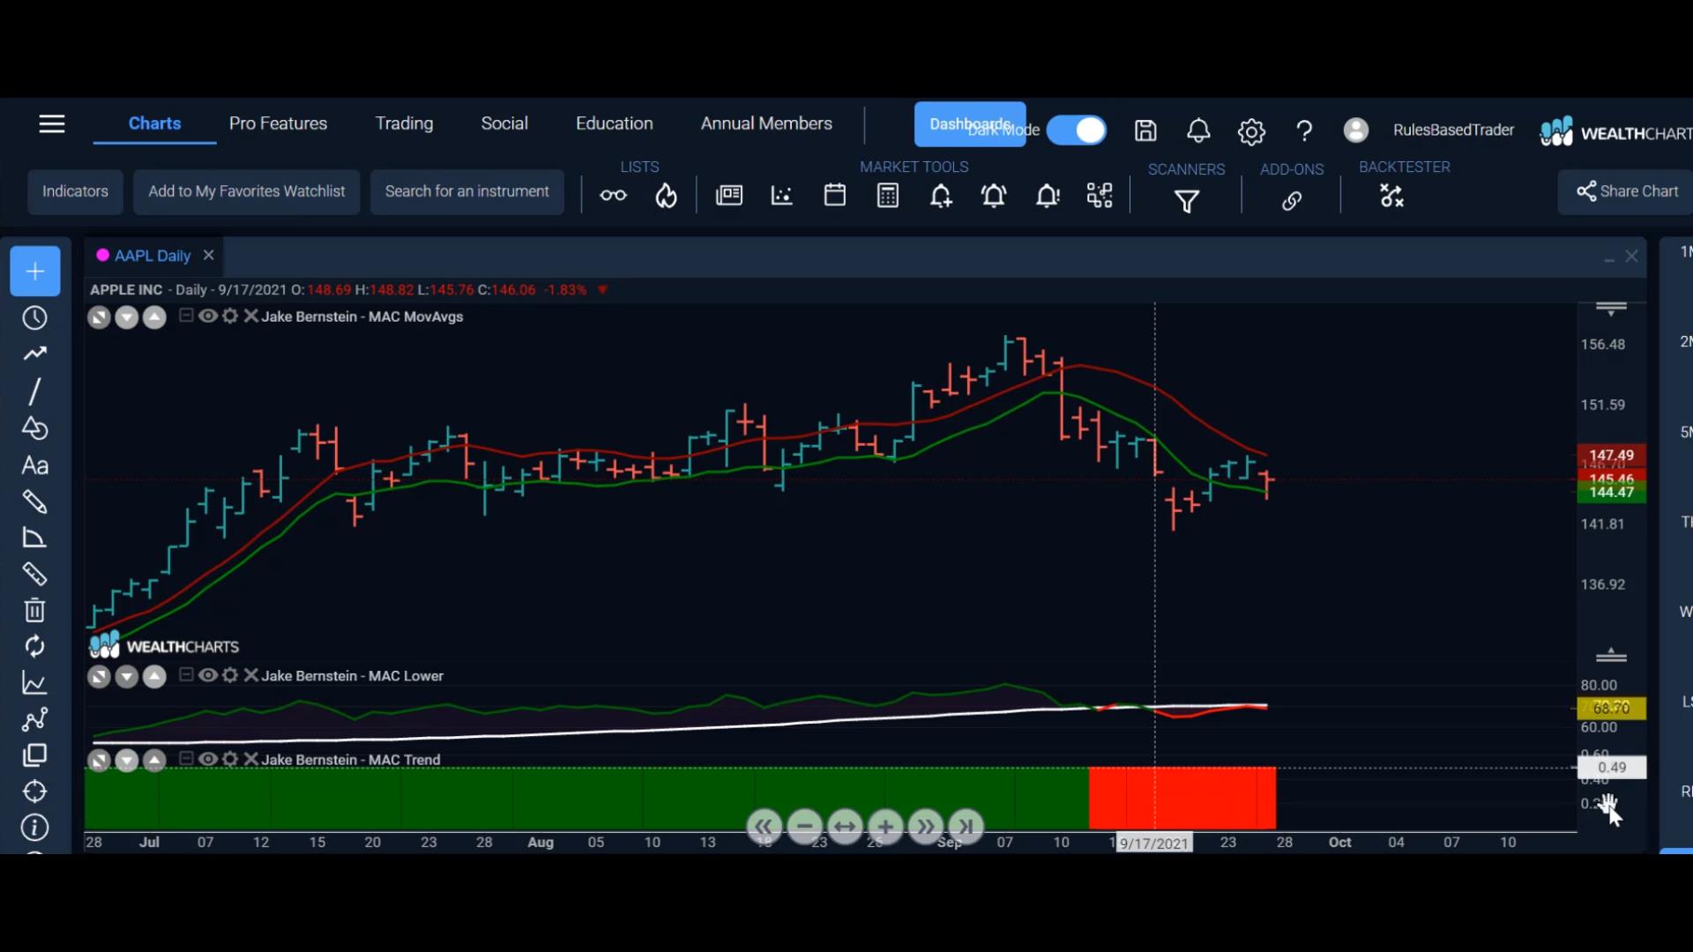Open the Annual Members menu

click(766, 123)
